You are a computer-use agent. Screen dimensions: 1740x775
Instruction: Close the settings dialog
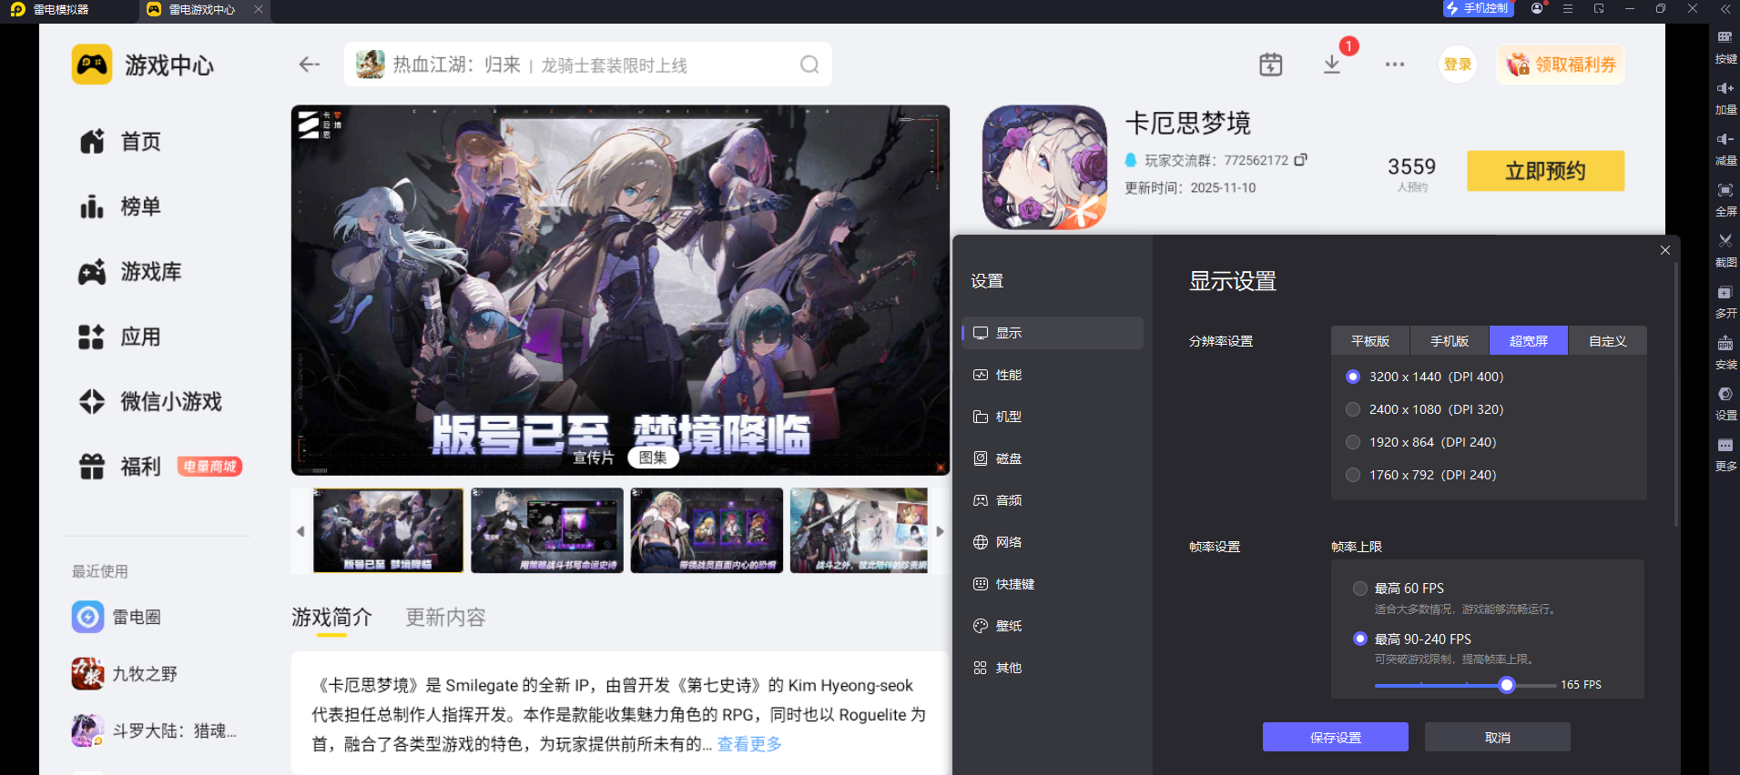(x=1665, y=250)
